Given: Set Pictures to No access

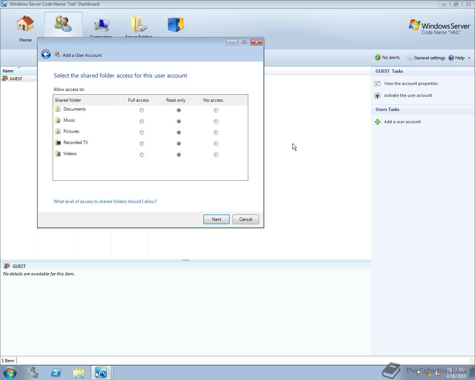Looking at the screenshot, I should (216, 132).
